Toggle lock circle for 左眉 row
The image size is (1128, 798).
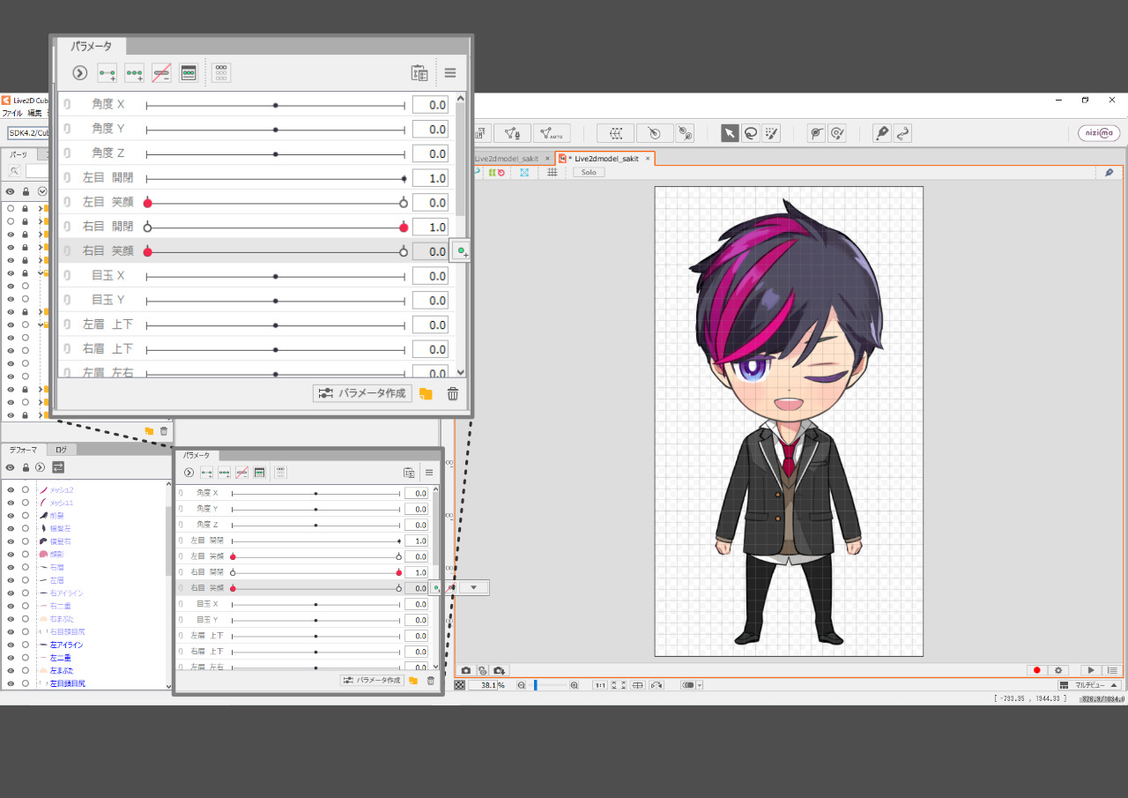pos(26,580)
